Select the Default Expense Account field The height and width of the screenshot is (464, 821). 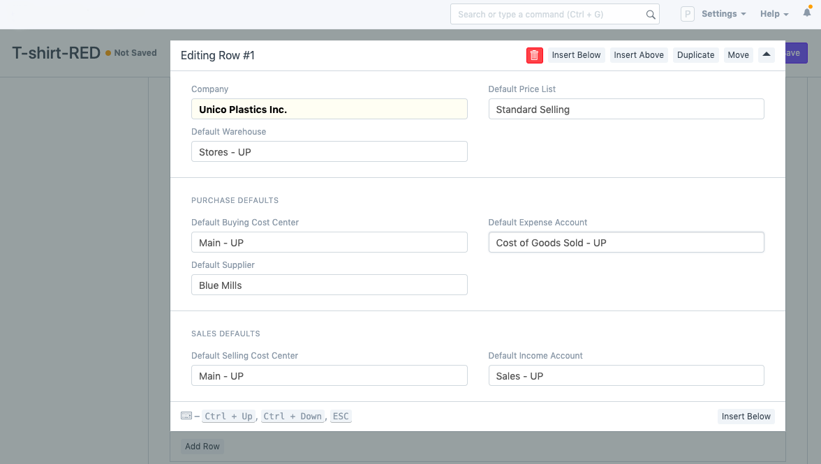click(x=626, y=243)
